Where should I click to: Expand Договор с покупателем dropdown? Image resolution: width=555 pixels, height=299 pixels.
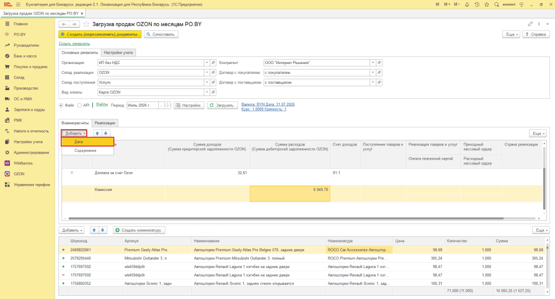click(x=373, y=73)
